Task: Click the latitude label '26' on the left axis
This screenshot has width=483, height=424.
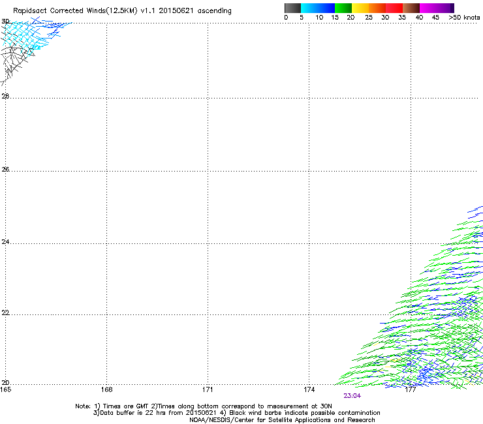Action: [x=5, y=169]
